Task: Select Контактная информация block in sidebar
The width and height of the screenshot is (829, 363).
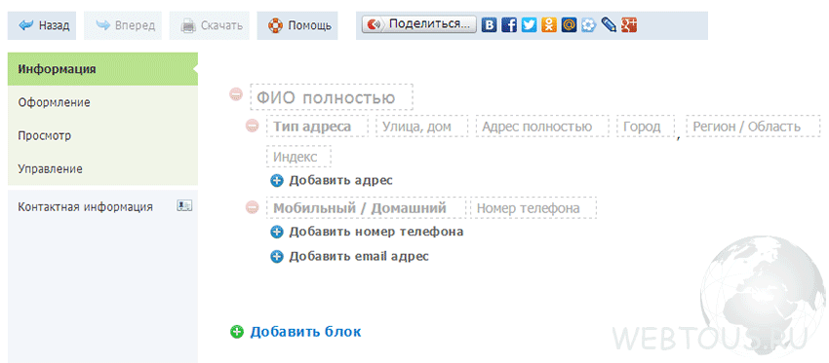Action: click(x=102, y=207)
